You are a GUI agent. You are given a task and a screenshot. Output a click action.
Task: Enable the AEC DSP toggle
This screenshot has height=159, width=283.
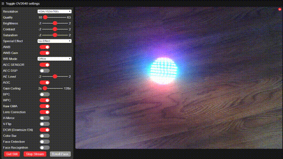(45, 71)
